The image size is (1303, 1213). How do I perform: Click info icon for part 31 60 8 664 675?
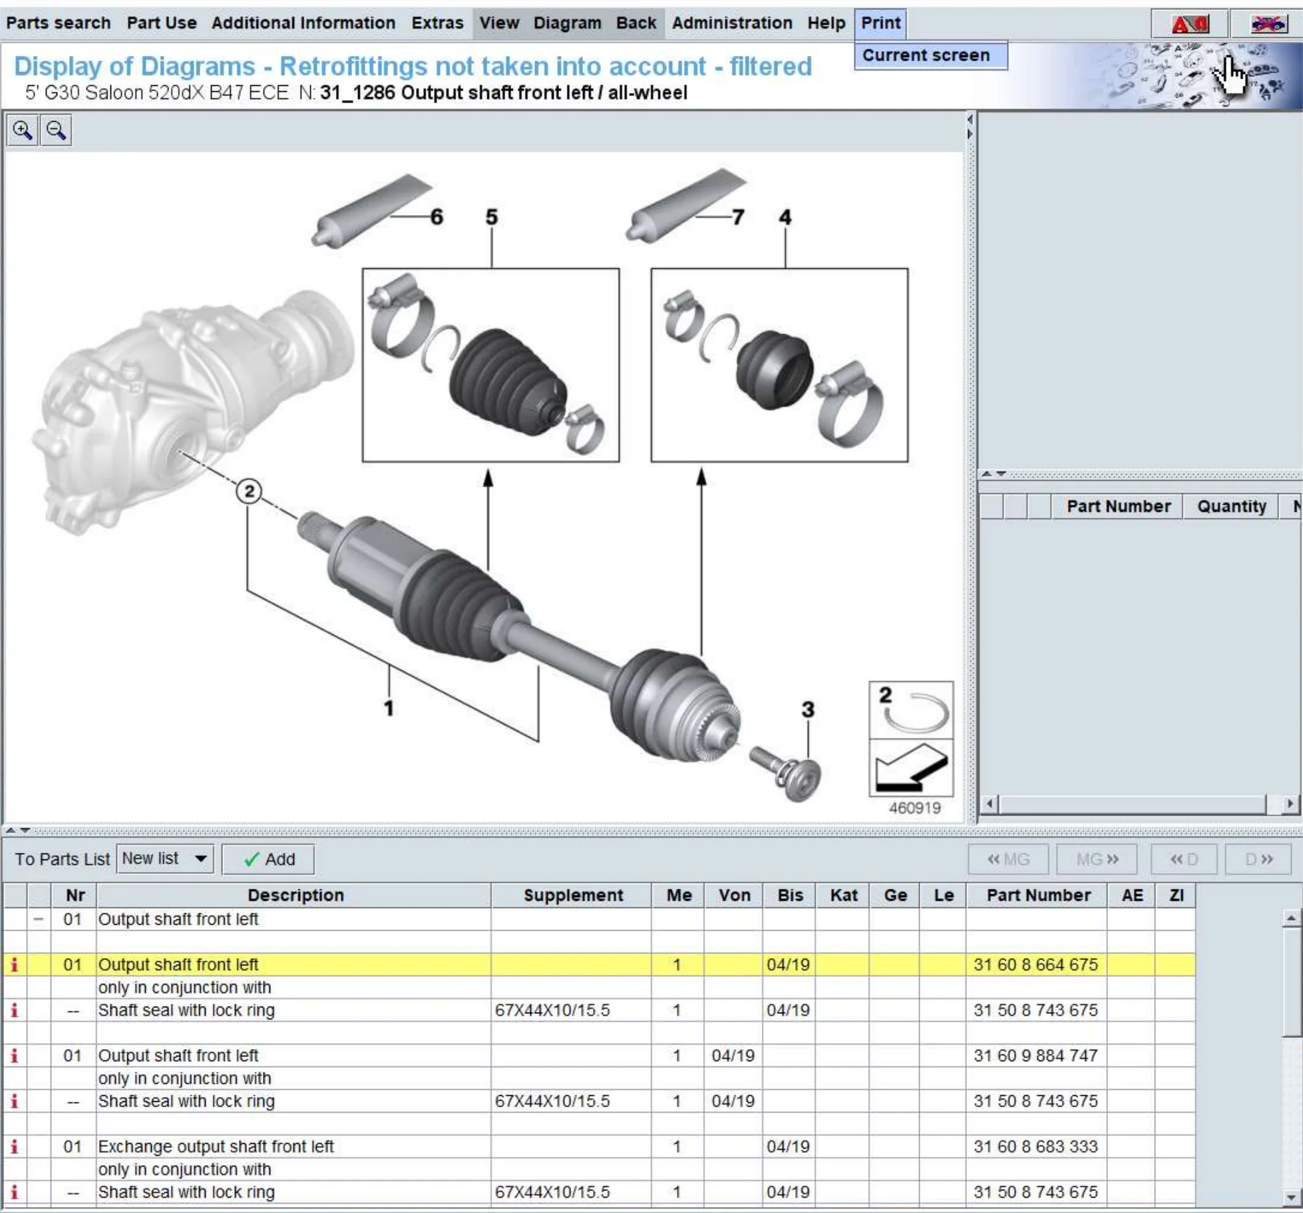coord(14,965)
